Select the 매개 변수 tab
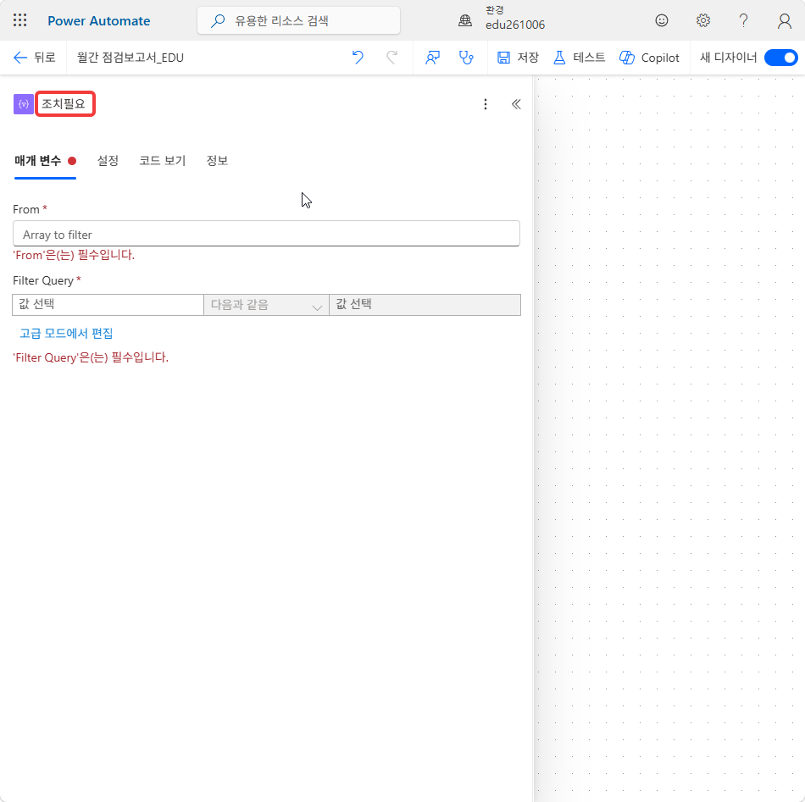 pos(45,161)
